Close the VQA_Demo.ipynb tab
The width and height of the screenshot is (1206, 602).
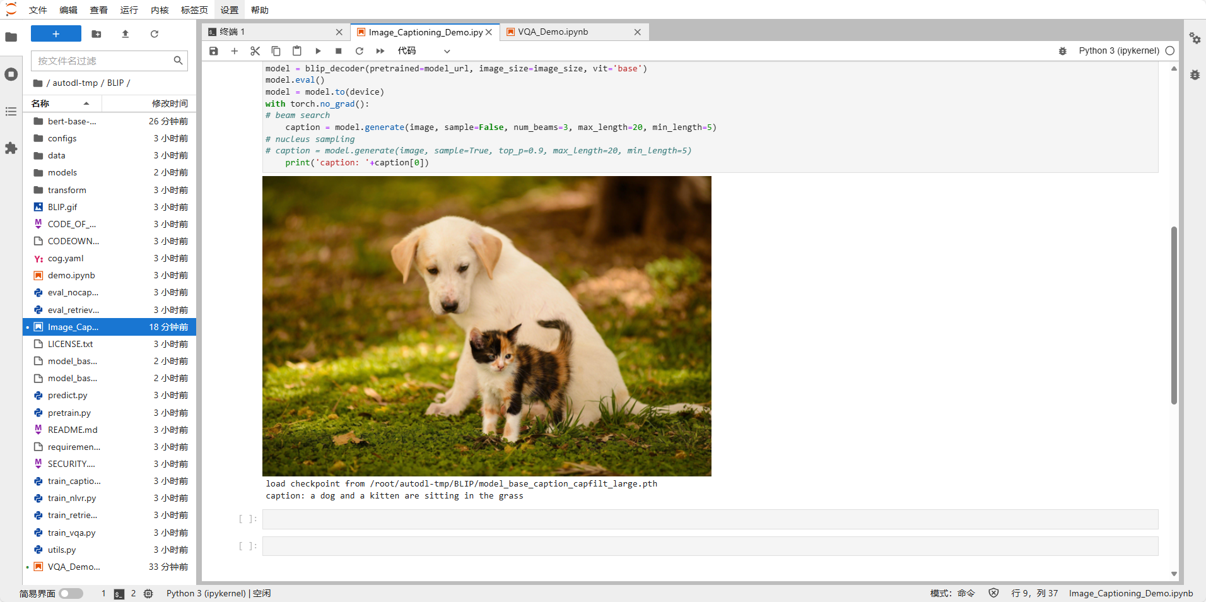pyautogui.click(x=638, y=32)
